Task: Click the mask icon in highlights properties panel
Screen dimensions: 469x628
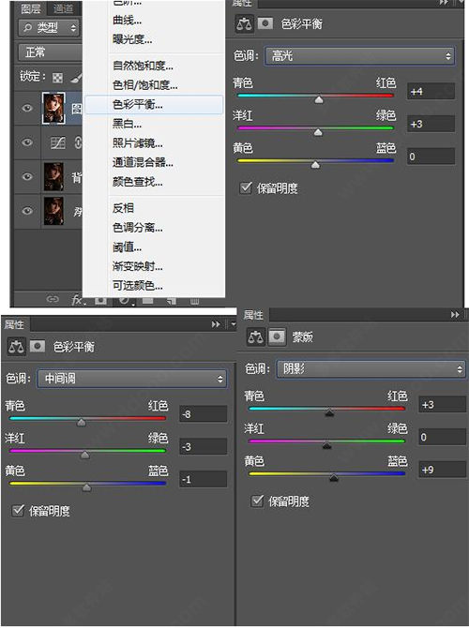Action: tap(265, 23)
